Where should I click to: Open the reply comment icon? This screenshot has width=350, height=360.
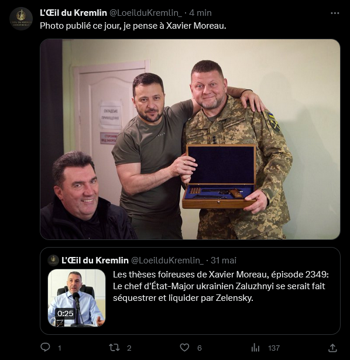click(x=45, y=348)
